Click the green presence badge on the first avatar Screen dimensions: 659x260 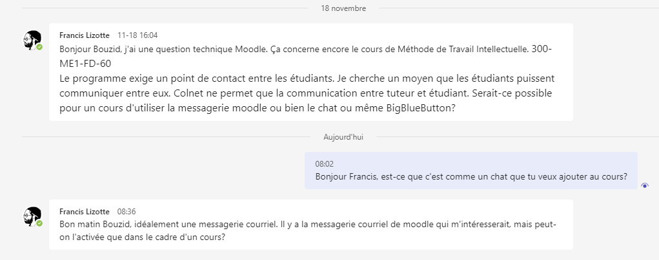[40, 48]
